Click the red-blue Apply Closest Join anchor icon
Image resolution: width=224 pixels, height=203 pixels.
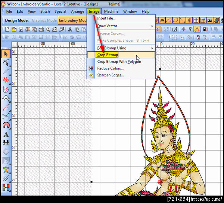point(184,29)
